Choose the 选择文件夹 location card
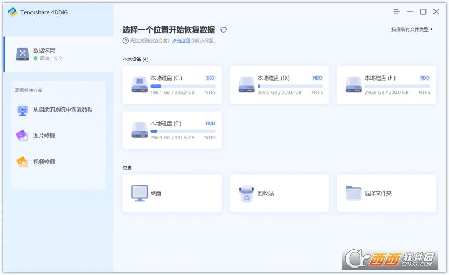Viewport: 449px width, 275px height. [x=386, y=193]
